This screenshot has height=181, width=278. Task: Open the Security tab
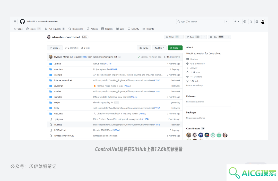tap(133, 29)
